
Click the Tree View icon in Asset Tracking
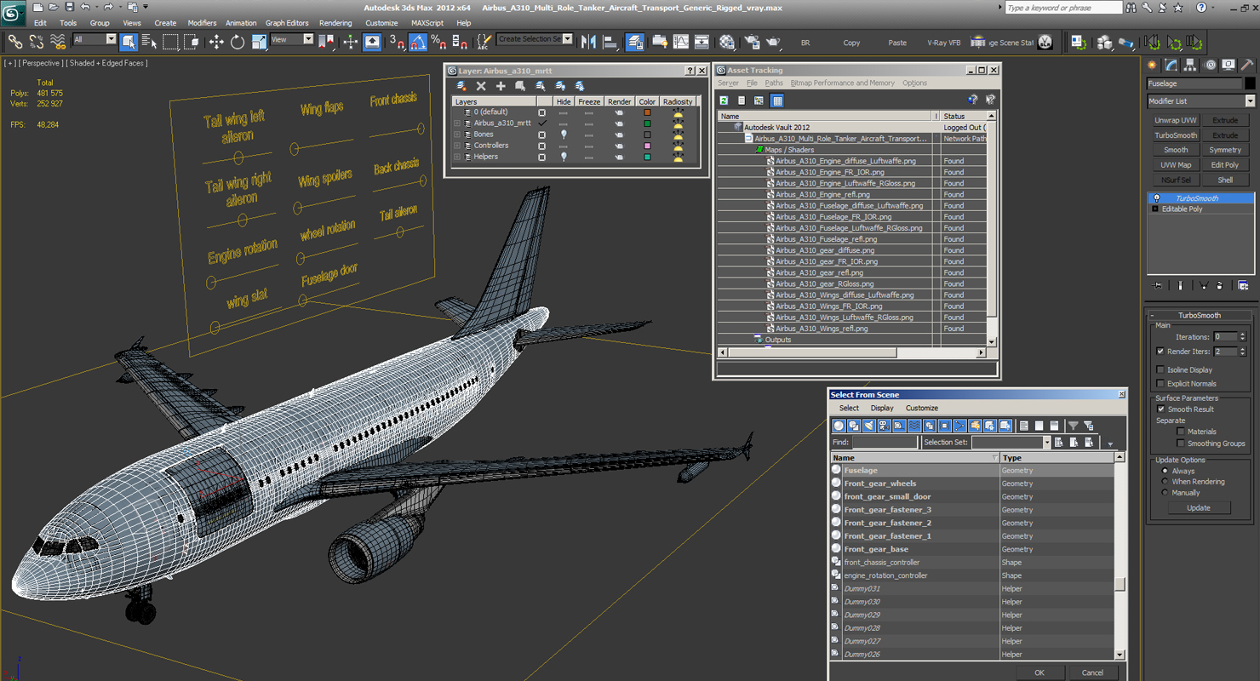pyautogui.click(x=759, y=100)
